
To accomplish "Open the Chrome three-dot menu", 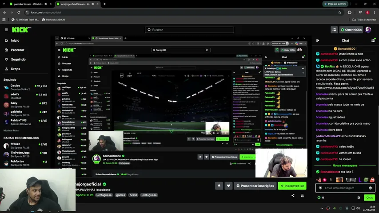I will tap(375, 12).
